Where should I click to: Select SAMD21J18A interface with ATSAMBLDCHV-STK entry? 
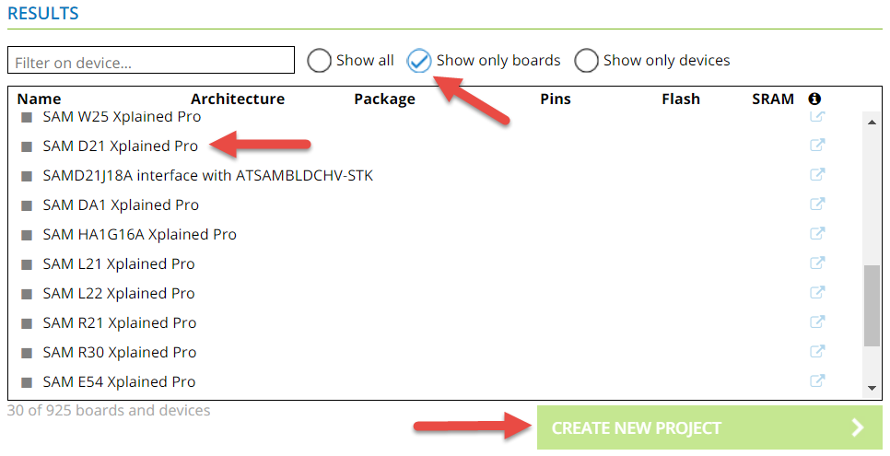point(207,175)
